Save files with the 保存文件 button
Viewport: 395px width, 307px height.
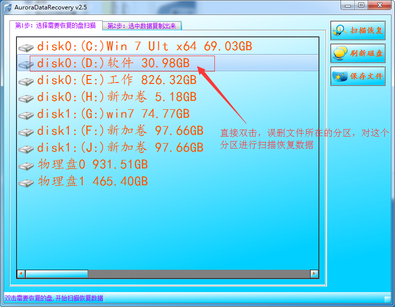coord(358,76)
